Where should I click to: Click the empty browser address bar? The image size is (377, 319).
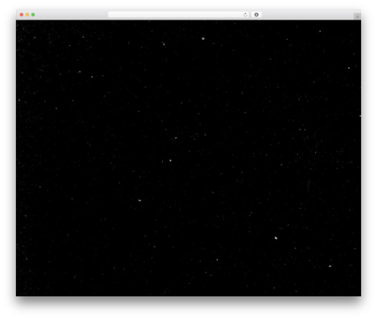pyautogui.click(x=179, y=15)
